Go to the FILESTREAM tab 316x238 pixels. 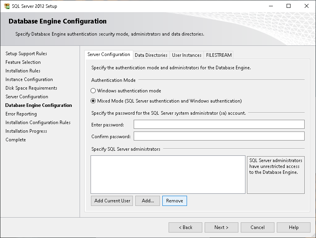coord(219,55)
